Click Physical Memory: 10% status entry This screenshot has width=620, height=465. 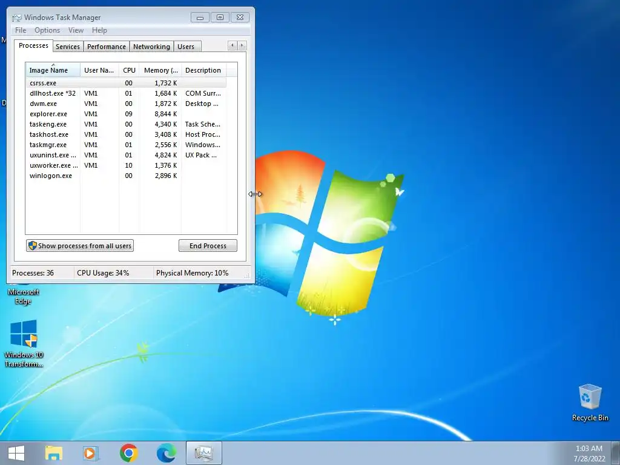click(x=192, y=273)
